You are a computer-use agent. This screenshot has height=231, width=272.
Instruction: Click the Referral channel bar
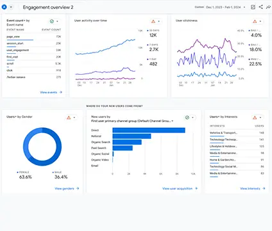point(132,136)
